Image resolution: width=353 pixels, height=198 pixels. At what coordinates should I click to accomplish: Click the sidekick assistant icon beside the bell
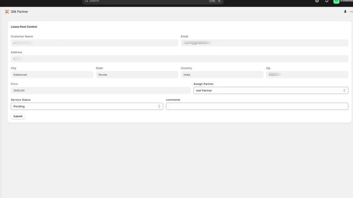tap(317, 1)
